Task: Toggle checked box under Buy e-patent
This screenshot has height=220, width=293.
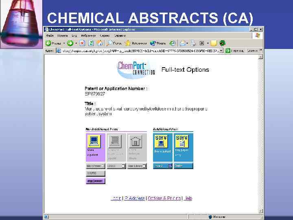Action: [170, 166]
